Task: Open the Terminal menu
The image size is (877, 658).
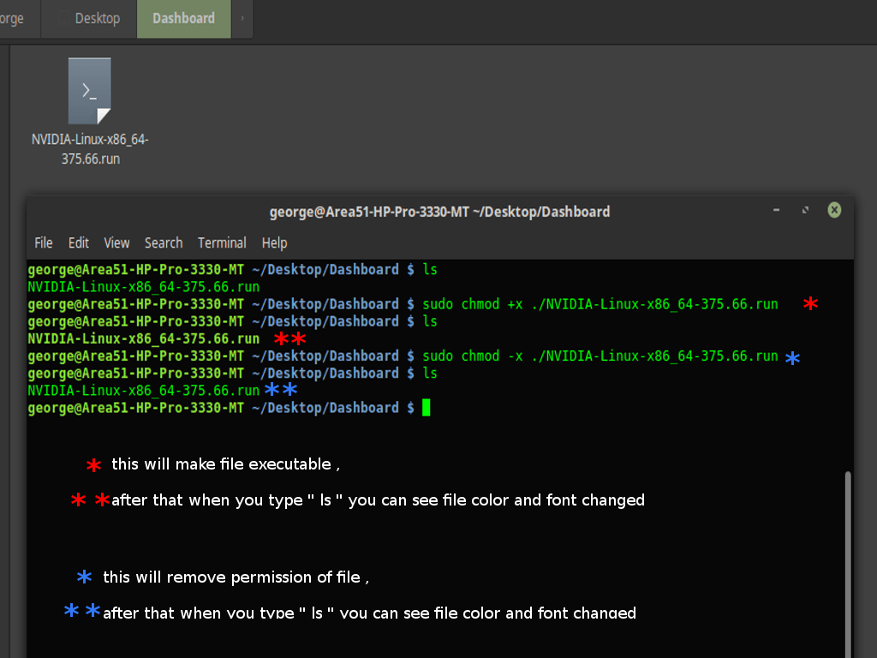Action: [222, 242]
